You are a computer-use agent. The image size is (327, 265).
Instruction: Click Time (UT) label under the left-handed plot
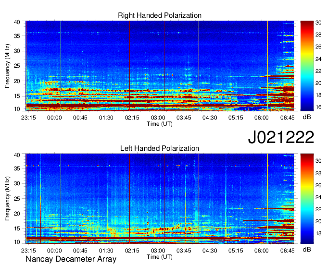click(x=160, y=257)
